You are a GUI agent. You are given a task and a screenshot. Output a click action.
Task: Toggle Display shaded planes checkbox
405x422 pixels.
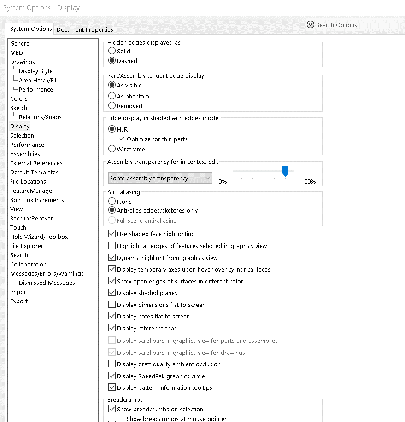pyautogui.click(x=112, y=293)
